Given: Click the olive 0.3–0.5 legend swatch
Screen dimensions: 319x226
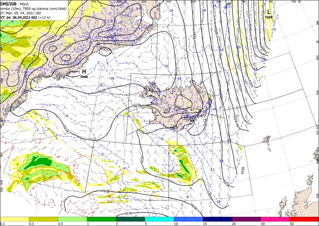Looking at the screenshot, I should click(x=43, y=219).
